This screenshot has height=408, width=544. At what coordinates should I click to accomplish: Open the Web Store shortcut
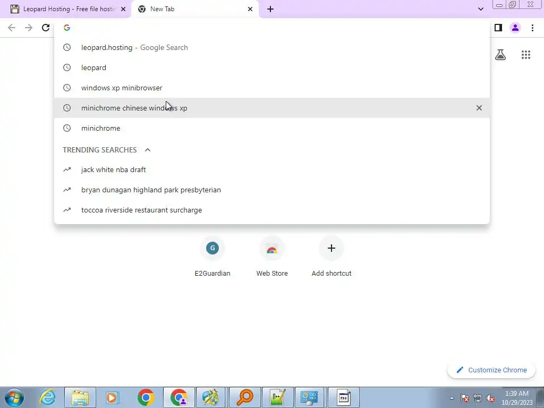click(x=272, y=257)
